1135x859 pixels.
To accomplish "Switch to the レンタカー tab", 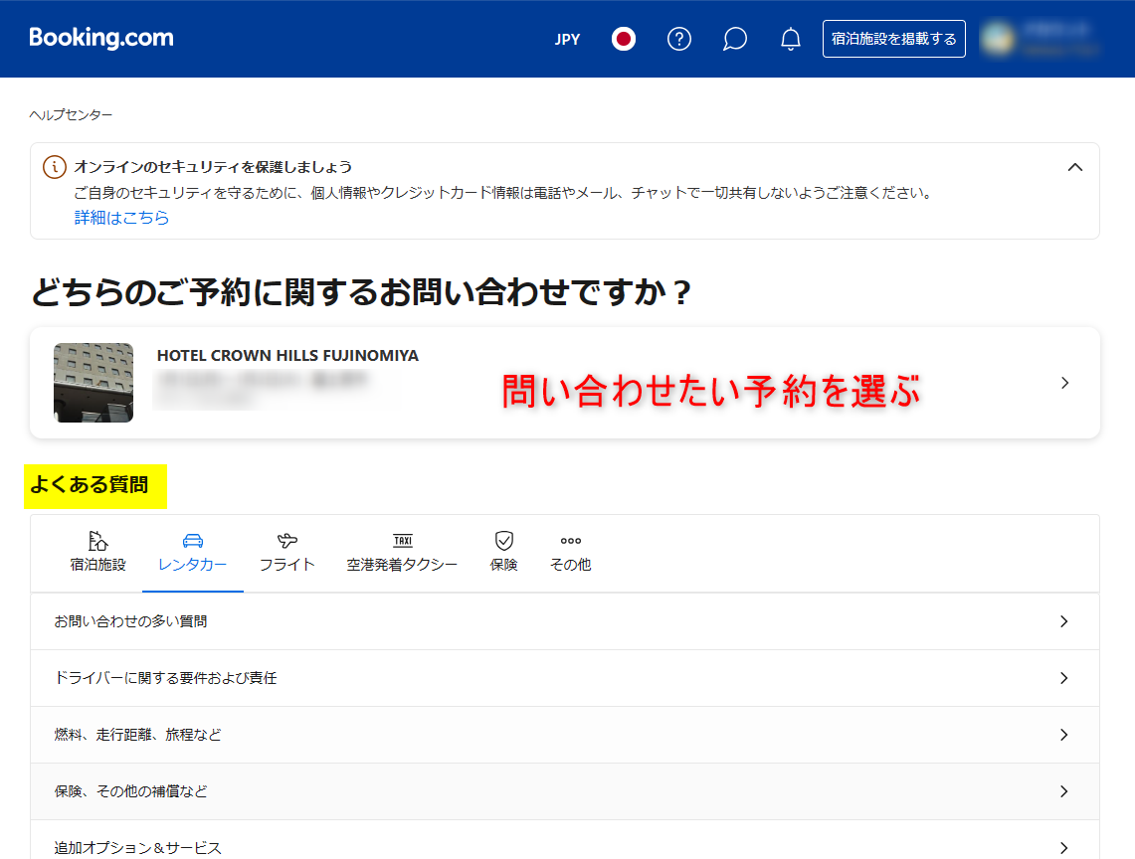I will coord(193,552).
